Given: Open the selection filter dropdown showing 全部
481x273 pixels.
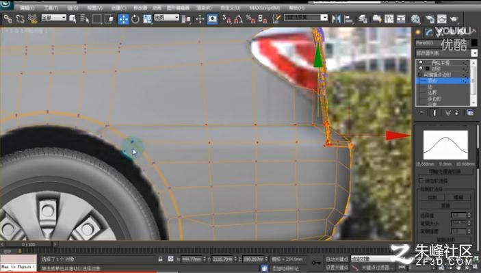Looking at the screenshot, I should 53,18.
